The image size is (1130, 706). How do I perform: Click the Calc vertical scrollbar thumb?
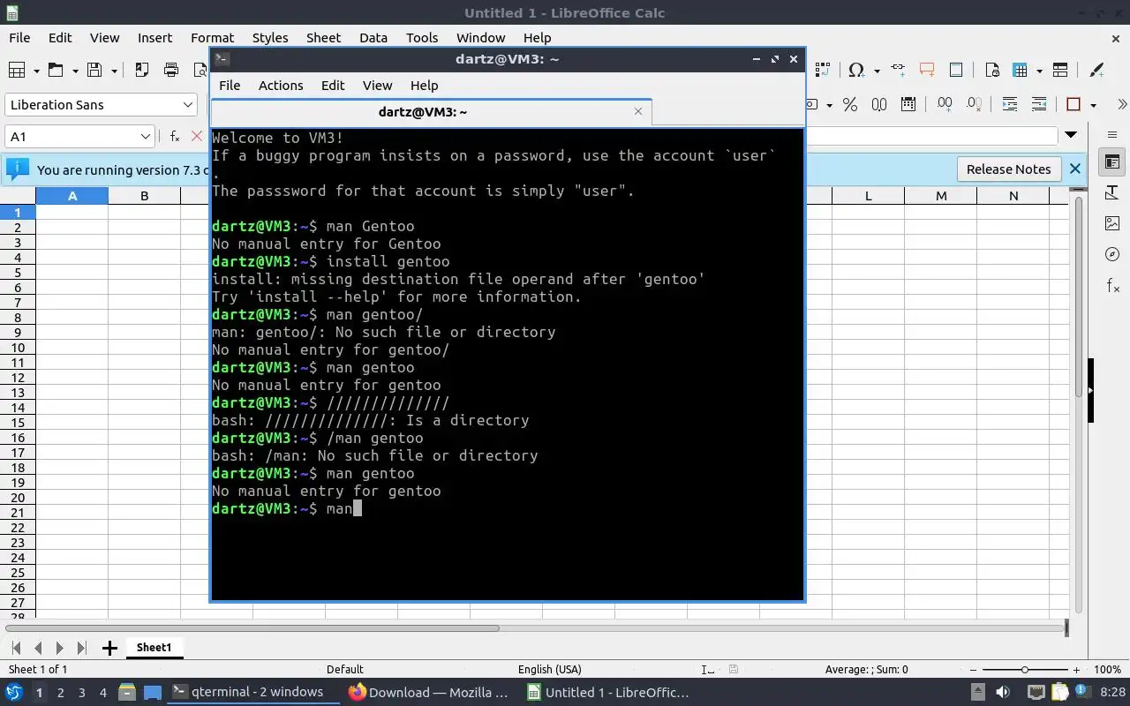pyautogui.click(x=1079, y=298)
